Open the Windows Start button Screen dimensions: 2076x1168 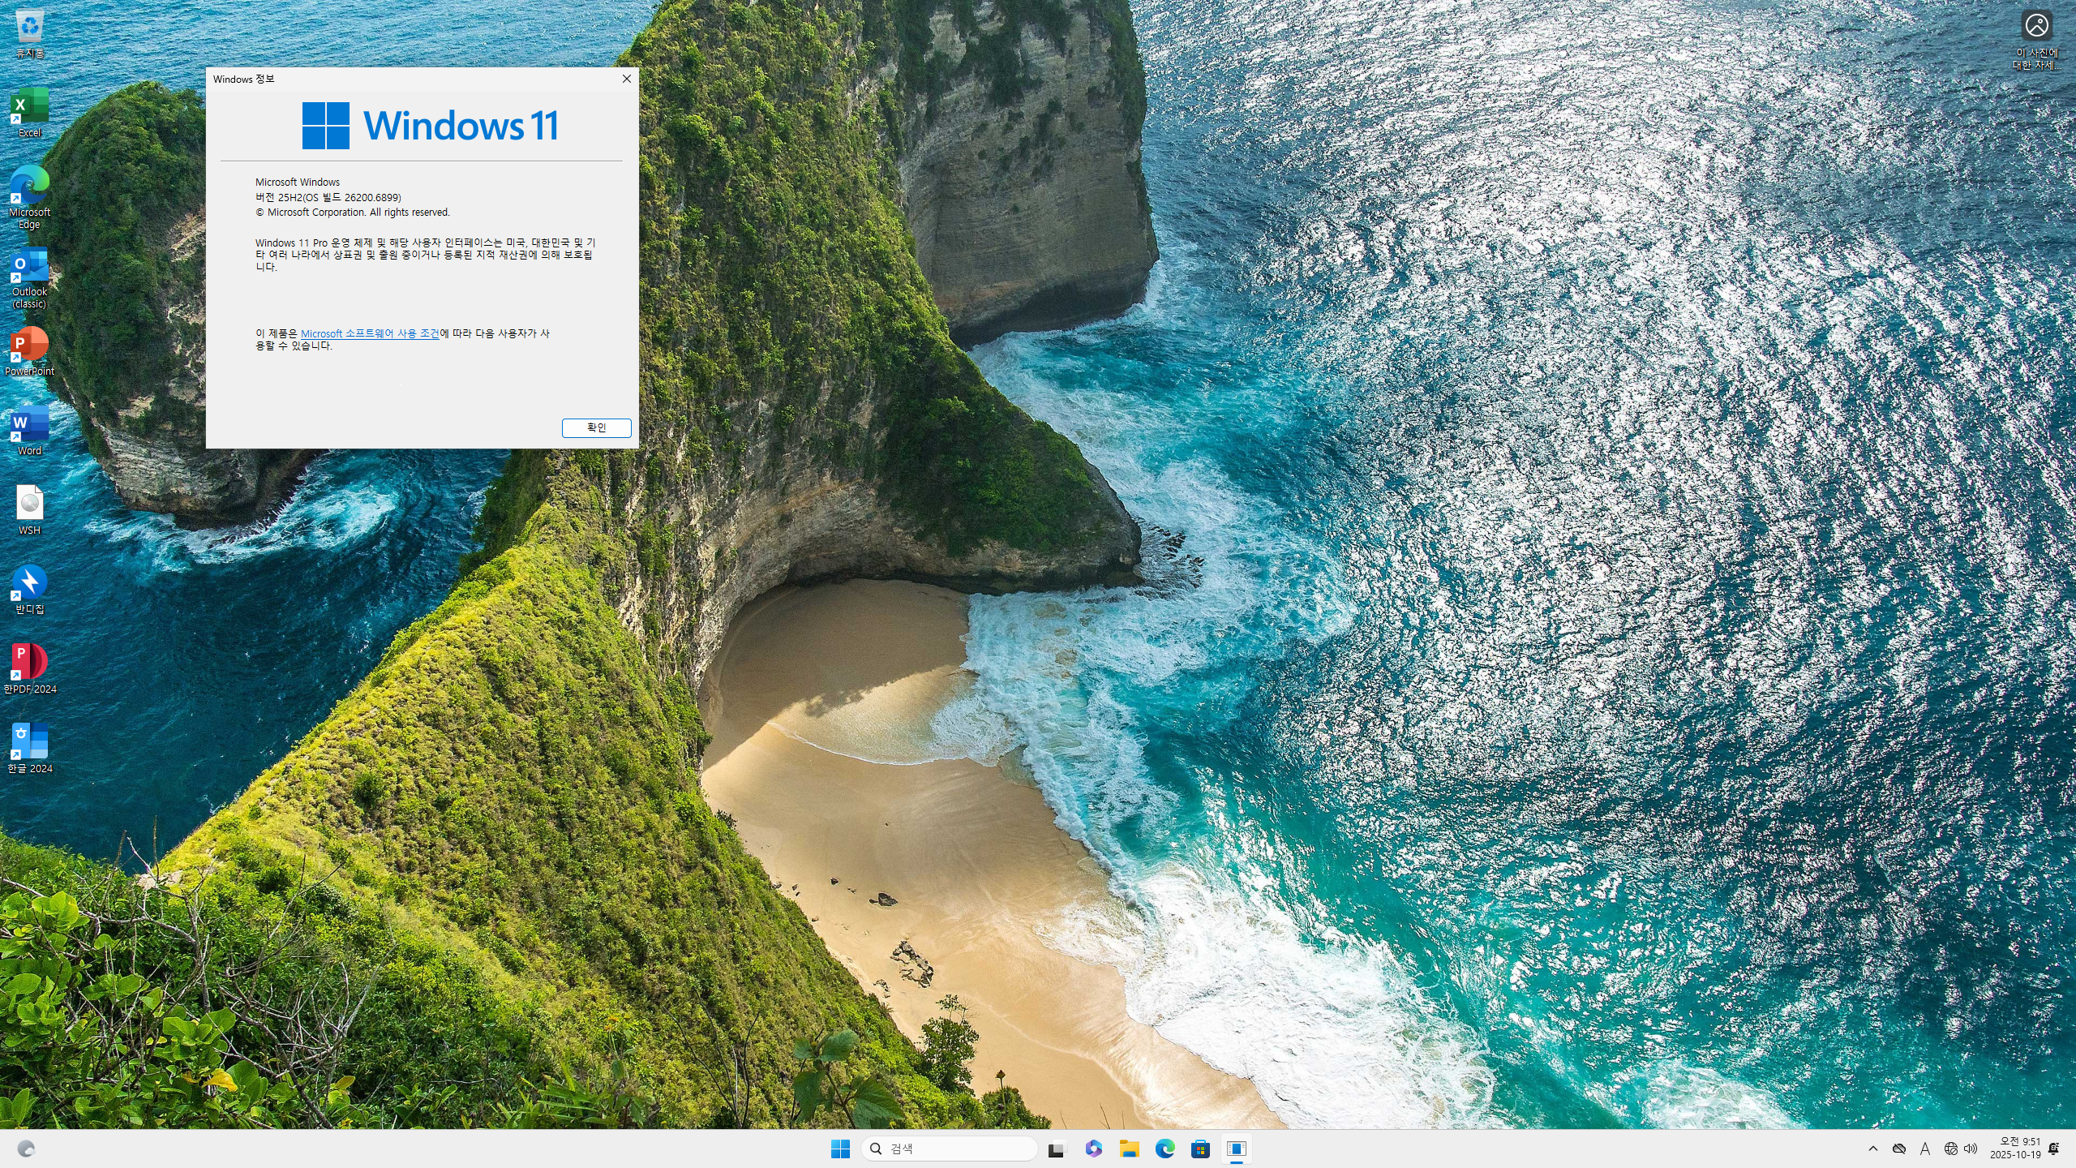(x=840, y=1149)
